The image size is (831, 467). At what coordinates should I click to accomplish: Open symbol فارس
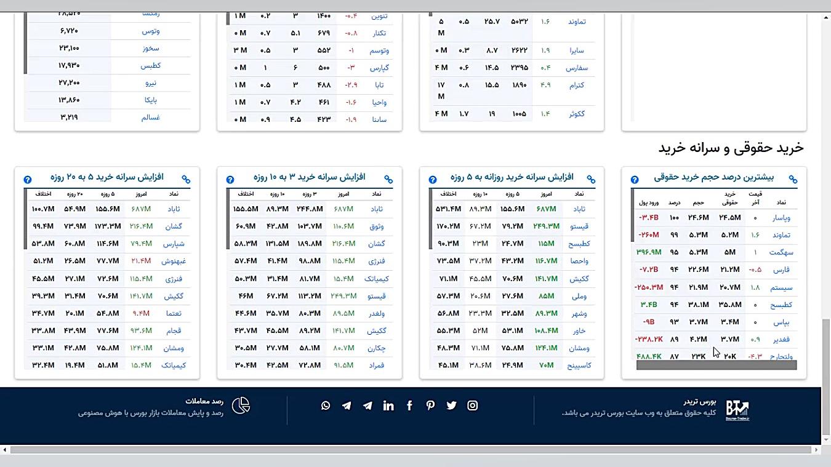(x=781, y=269)
